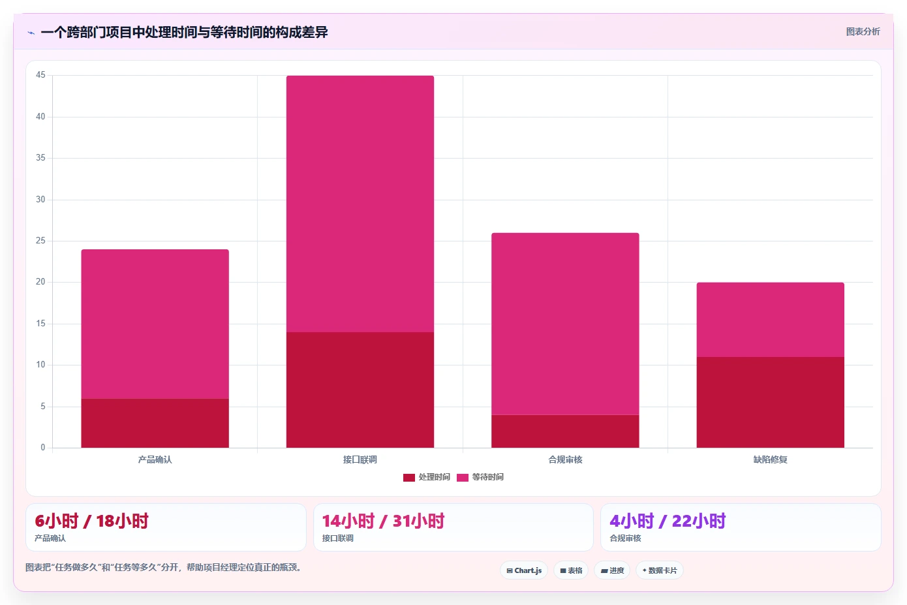Click the 合规审核 processing-time bar segment
Image resolution: width=907 pixels, height=605 pixels.
tap(565, 431)
